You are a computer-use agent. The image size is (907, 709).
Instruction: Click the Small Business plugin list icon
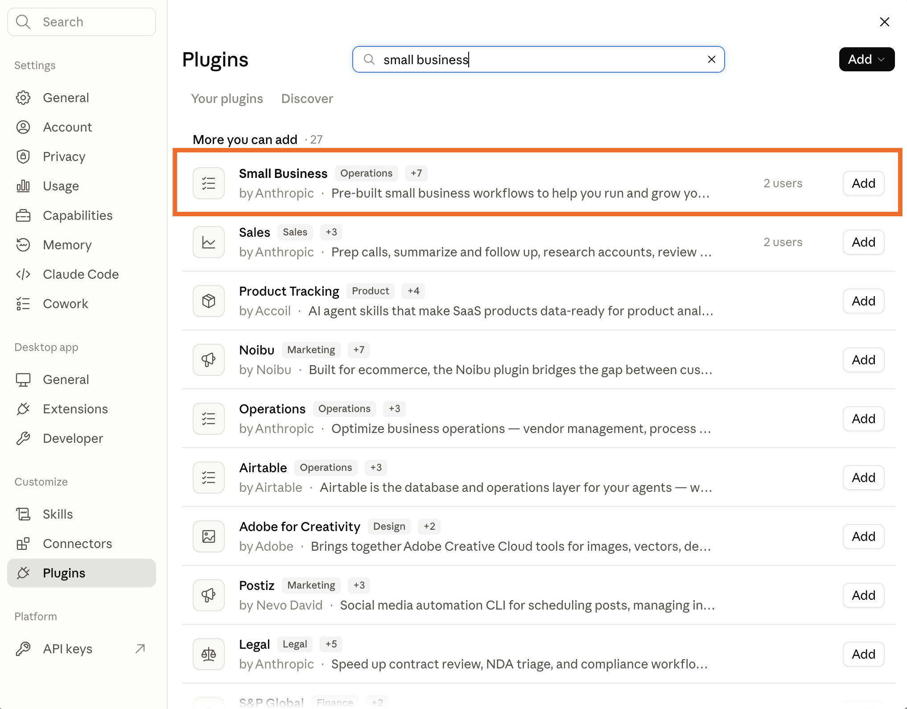click(x=209, y=183)
